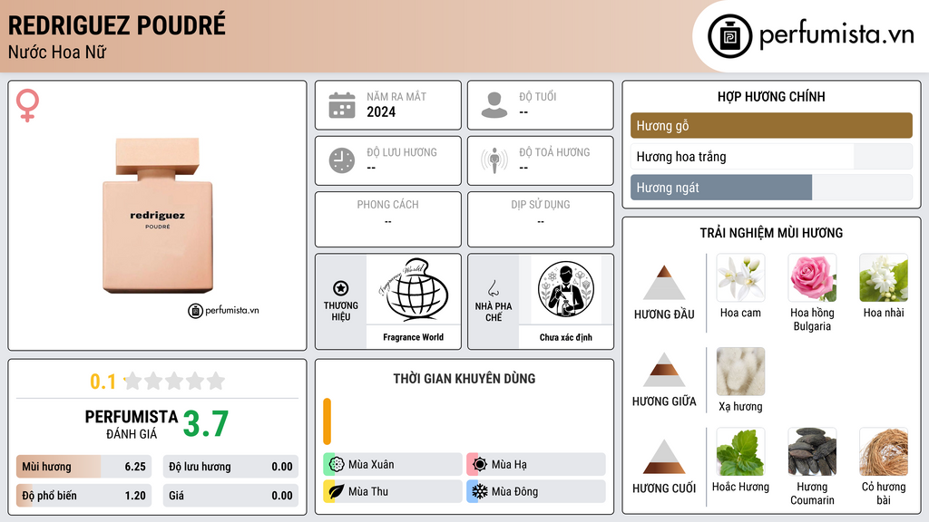Click the Mùa Đông season label
929x522 pixels.
point(515,492)
